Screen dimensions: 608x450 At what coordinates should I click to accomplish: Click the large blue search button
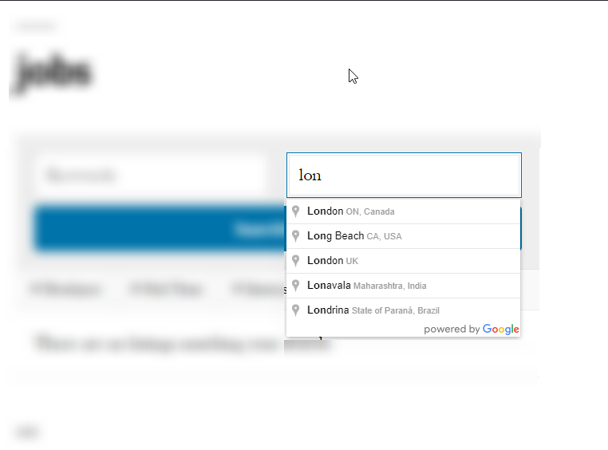point(160,229)
